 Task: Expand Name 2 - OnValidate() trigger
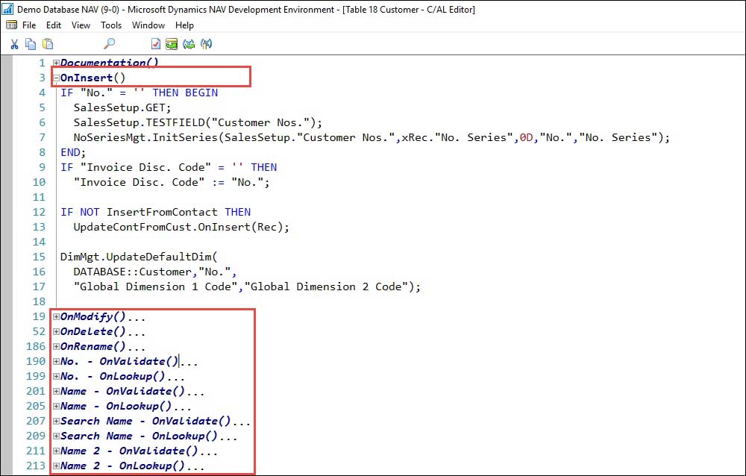(56, 451)
